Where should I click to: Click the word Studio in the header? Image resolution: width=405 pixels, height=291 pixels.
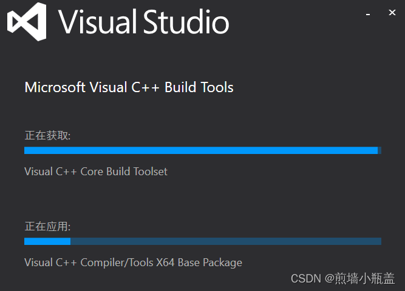tap(186, 22)
